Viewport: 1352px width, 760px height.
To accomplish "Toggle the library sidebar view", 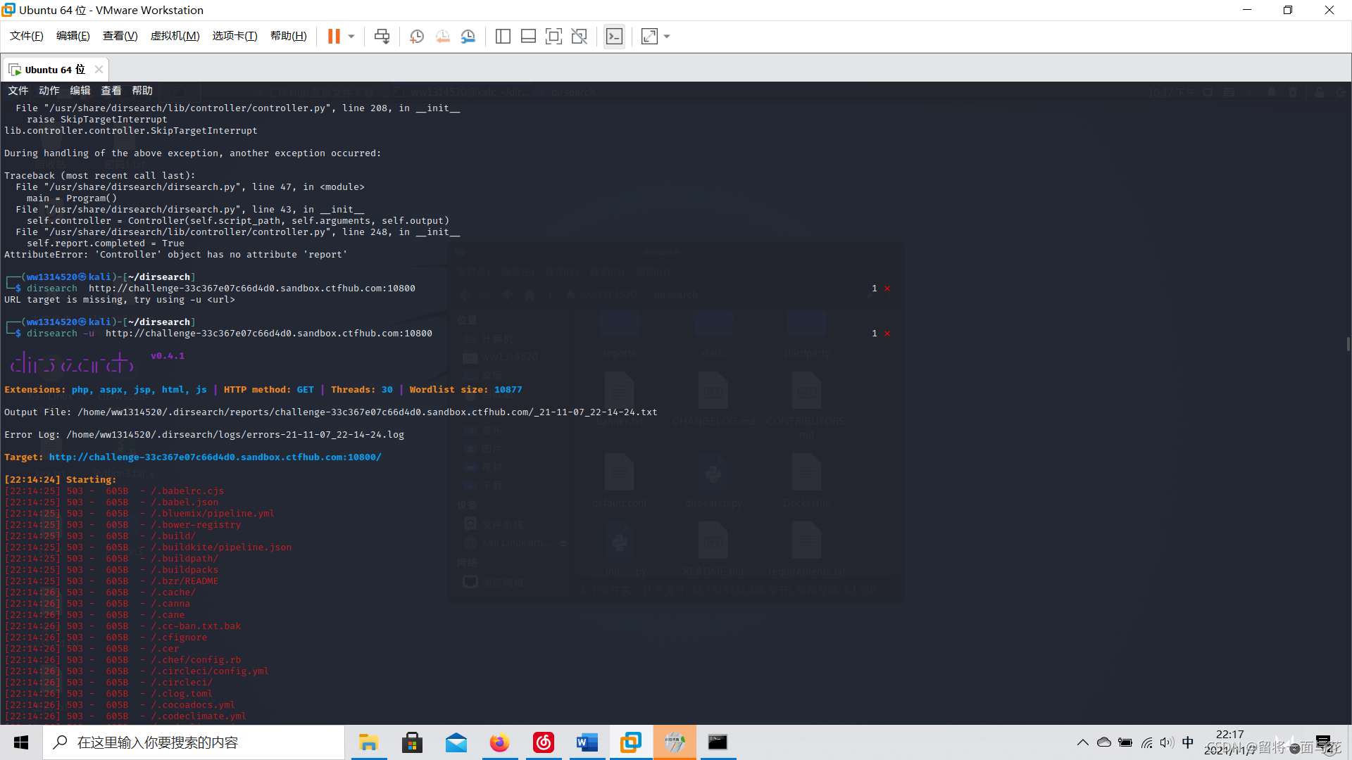I will click(x=503, y=37).
